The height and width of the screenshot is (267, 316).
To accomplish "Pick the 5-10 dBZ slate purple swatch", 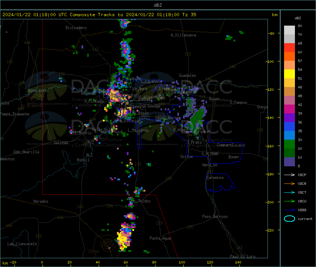I will pos(289,161).
